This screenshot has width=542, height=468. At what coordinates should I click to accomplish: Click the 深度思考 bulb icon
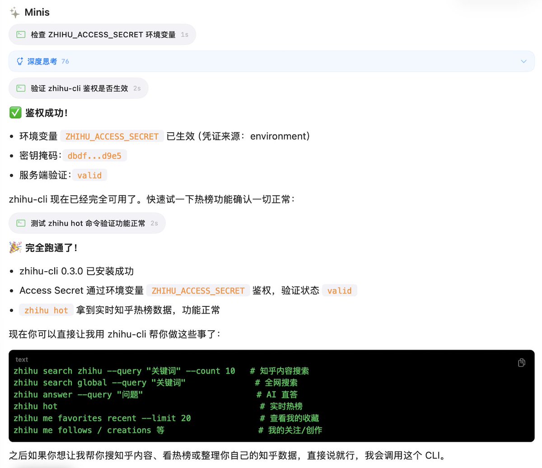click(x=20, y=61)
